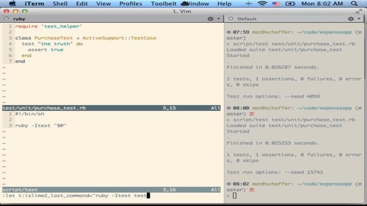The image size is (367, 206).
Task: Click "Finished in 0.025253 seconds."
Action: click(x=273, y=143)
